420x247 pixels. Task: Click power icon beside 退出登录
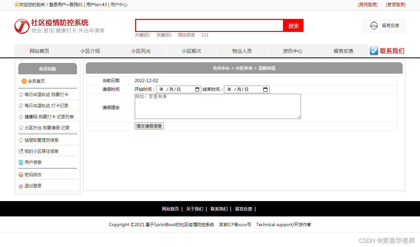point(21,186)
